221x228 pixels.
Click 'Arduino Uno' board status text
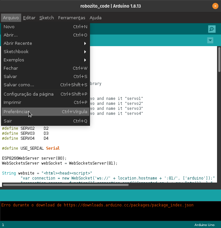tap(204, 225)
